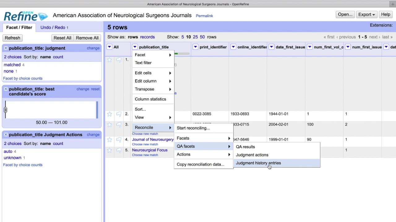This screenshot has height=222, width=396.
Task: Flag row 3
Action: (118, 125)
